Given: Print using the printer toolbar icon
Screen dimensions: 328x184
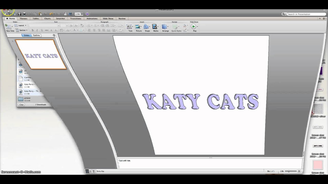Looking at the screenshot, I should [25, 14].
